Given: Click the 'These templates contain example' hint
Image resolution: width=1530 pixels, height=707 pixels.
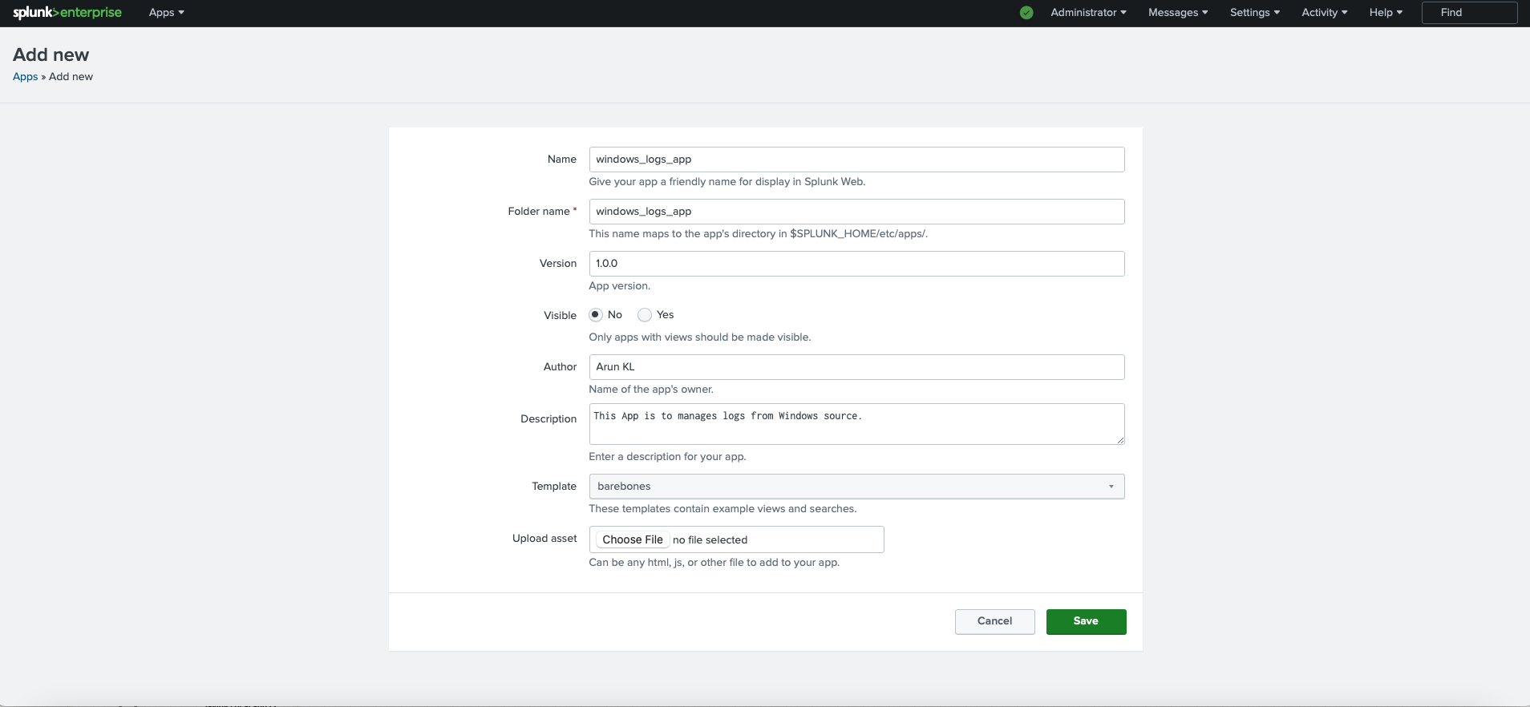Looking at the screenshot, I should coord(722,509).
